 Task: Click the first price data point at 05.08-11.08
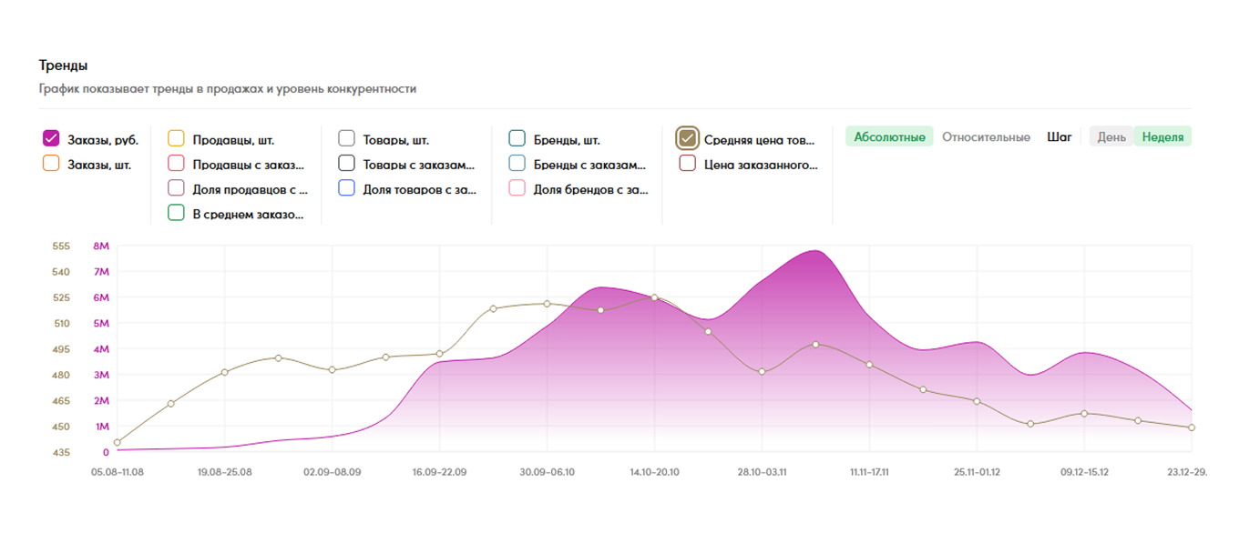pyautogui.click(x=118, y=442)
